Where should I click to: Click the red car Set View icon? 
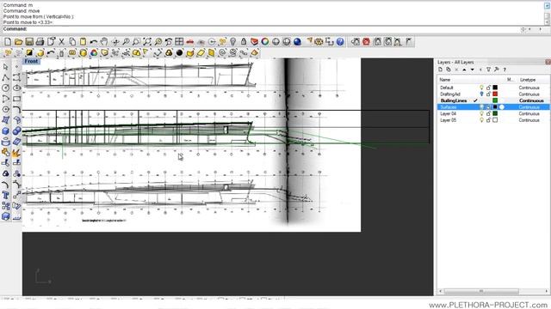click(190, 42)
